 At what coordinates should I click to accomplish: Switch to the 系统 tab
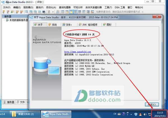click(x=54, y=24)
